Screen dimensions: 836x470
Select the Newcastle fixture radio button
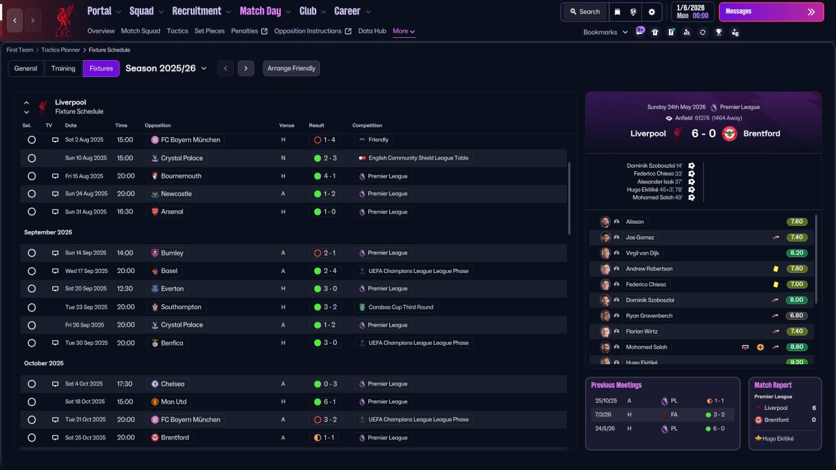click(31, 194)
